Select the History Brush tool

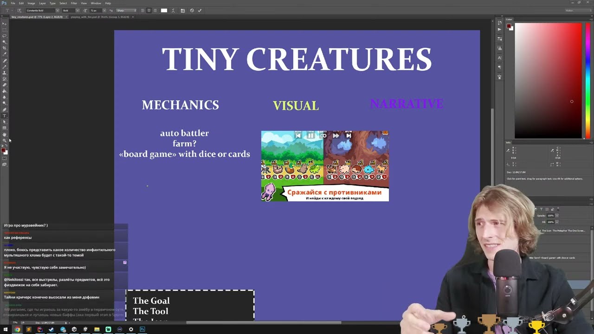5,79
